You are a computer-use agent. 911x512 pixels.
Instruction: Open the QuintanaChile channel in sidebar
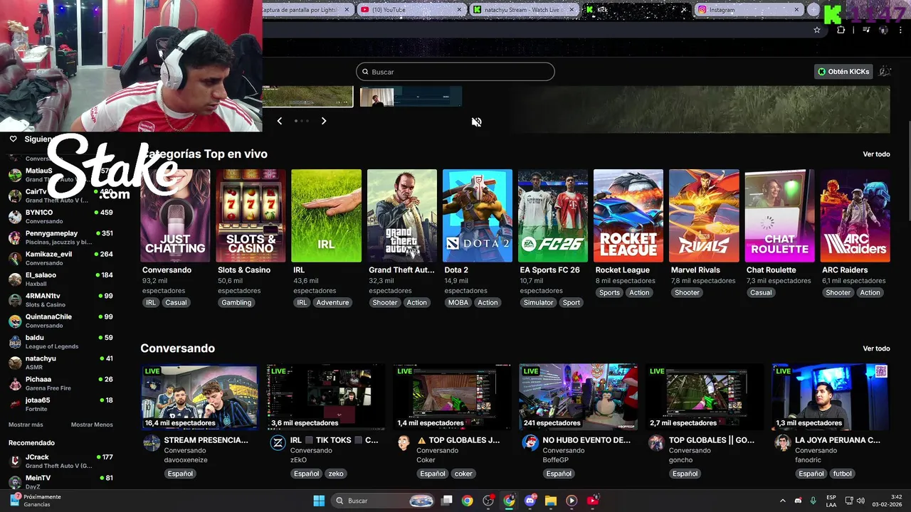coord(60,321)
